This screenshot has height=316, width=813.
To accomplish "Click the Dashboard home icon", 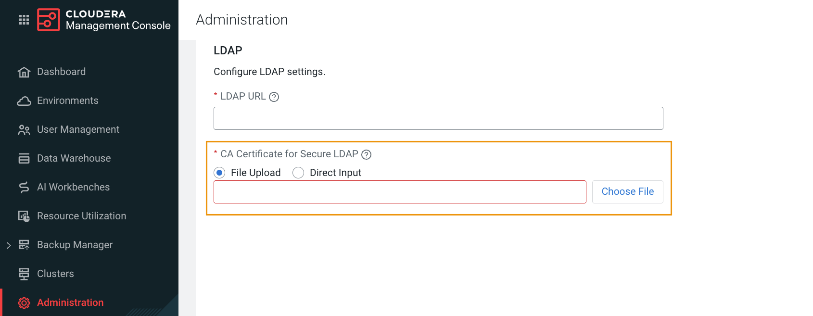I will pyautogui.click(x=24, y=72).
